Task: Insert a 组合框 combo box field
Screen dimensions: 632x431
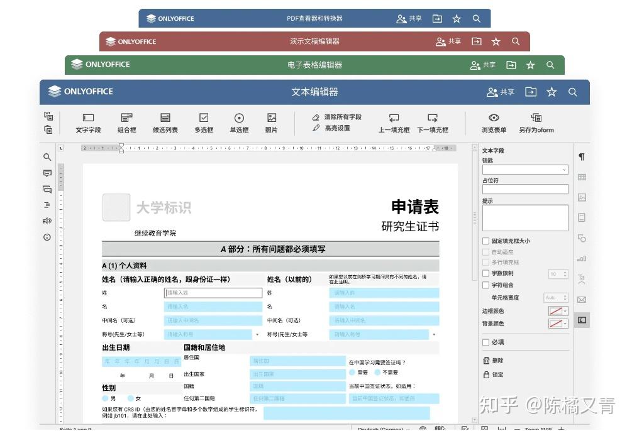Action: 126,124
